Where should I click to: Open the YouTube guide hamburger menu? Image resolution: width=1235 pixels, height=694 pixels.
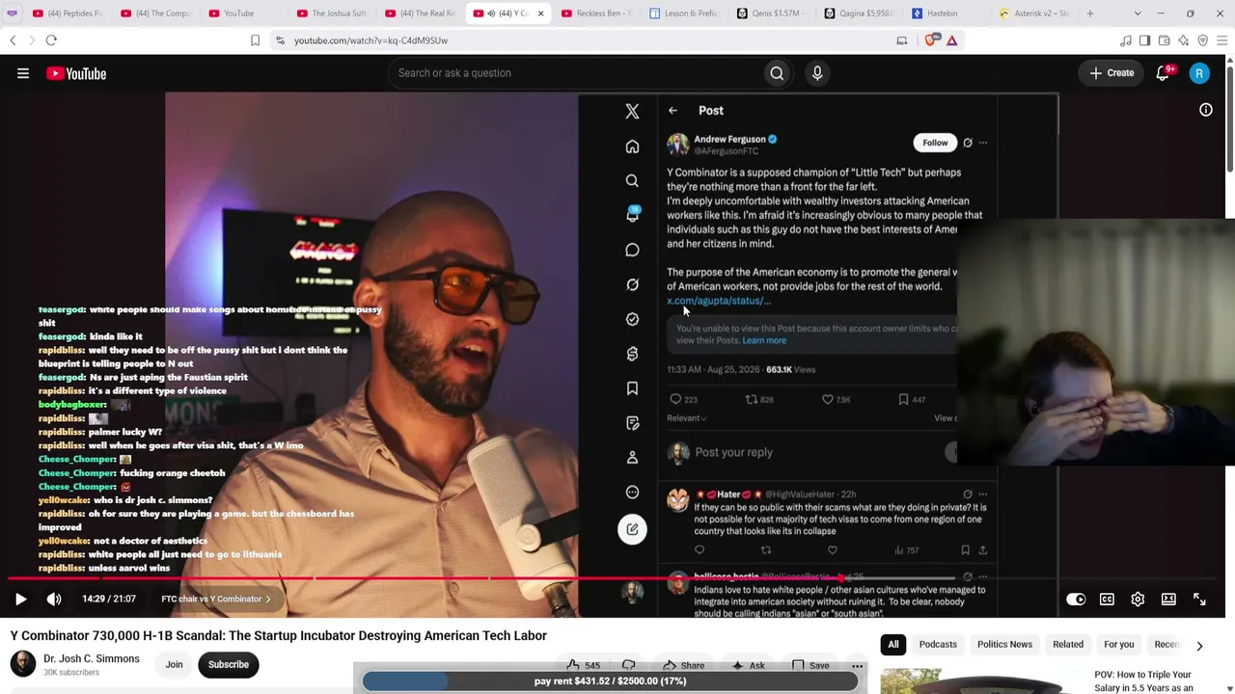pyautogui.click(x=23, y=73)
